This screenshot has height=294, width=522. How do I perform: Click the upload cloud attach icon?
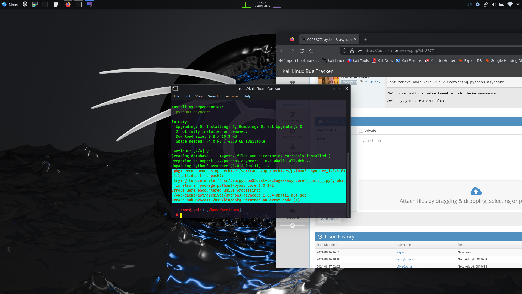[x=476, y=191]
